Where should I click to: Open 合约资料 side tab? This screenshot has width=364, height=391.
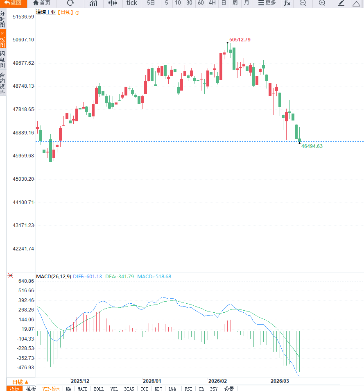point(3,83)
